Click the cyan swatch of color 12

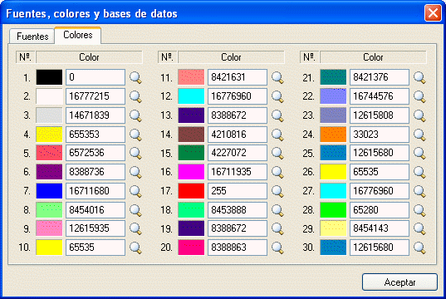tap(191, 96)
